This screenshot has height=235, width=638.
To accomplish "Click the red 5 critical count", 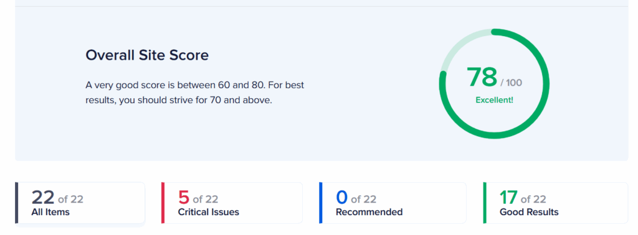I will [x=184, y=197].
